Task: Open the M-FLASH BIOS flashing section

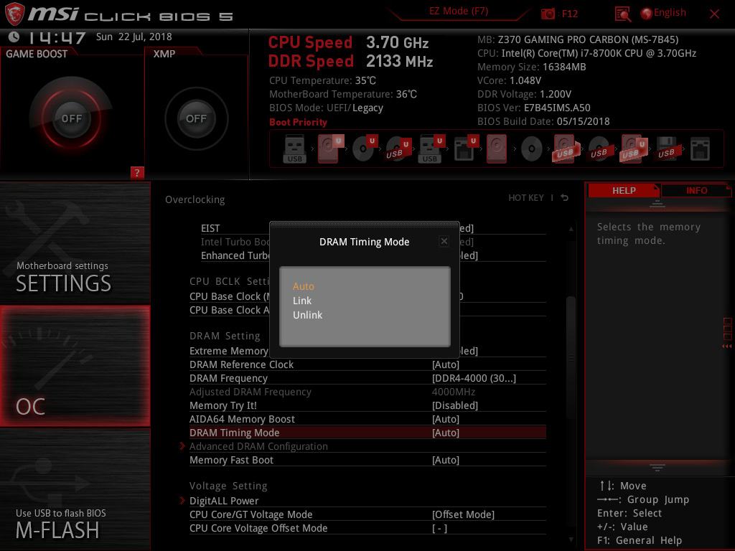Action: click(75, 489)
